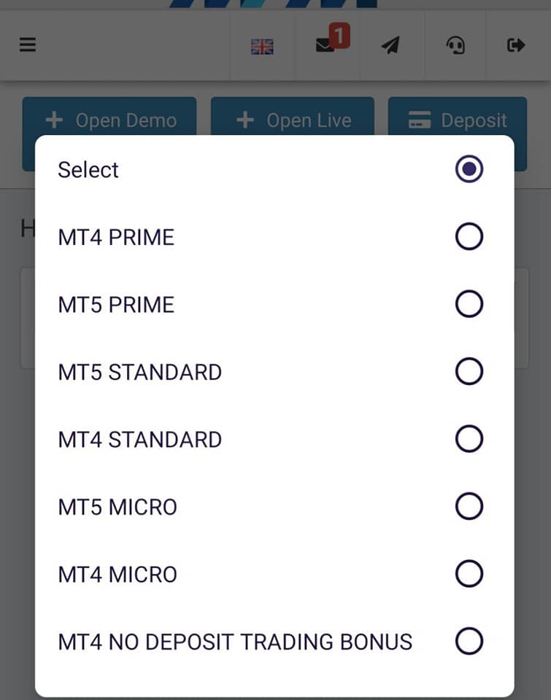Open the hamburger menu icon
Image resolution: width=551 pixels, height=700 pixels.
point(27,44)
